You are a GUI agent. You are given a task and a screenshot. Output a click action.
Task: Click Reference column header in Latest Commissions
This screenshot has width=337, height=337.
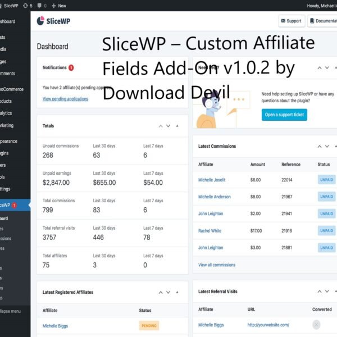291,165
